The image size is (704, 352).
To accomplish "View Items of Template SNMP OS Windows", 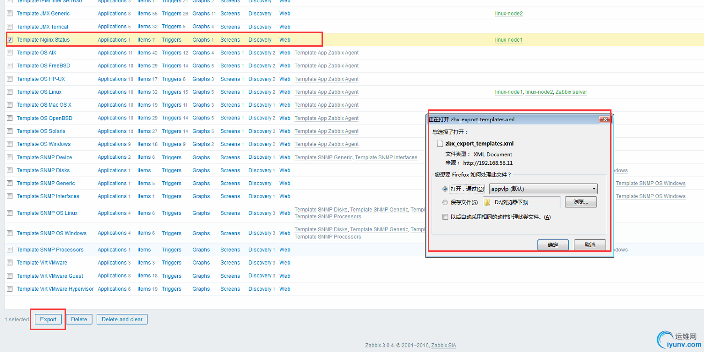I will (144, 233).
